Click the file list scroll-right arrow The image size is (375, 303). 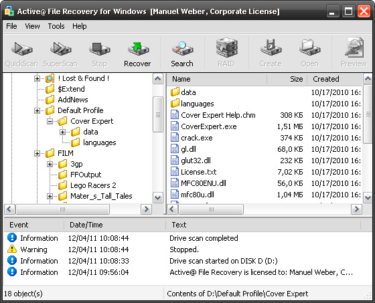point(356,209)
